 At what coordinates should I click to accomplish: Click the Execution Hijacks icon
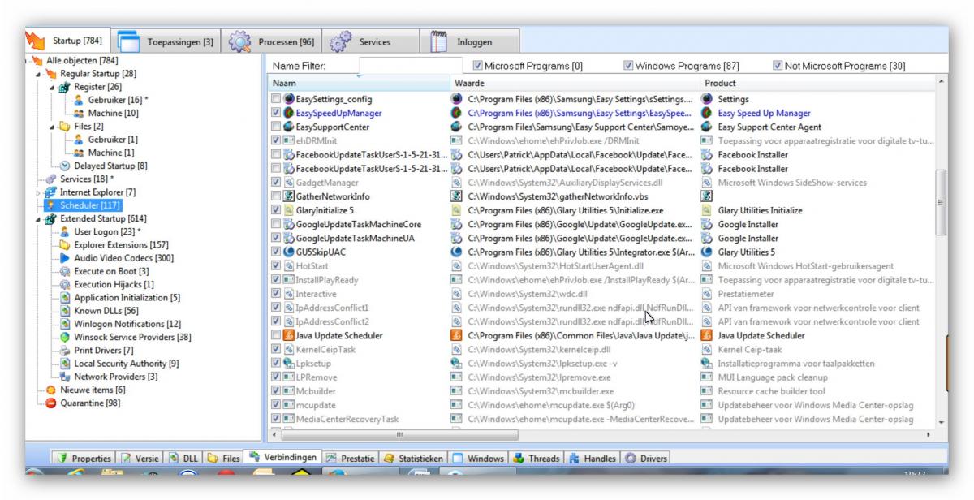pos(66,284)
